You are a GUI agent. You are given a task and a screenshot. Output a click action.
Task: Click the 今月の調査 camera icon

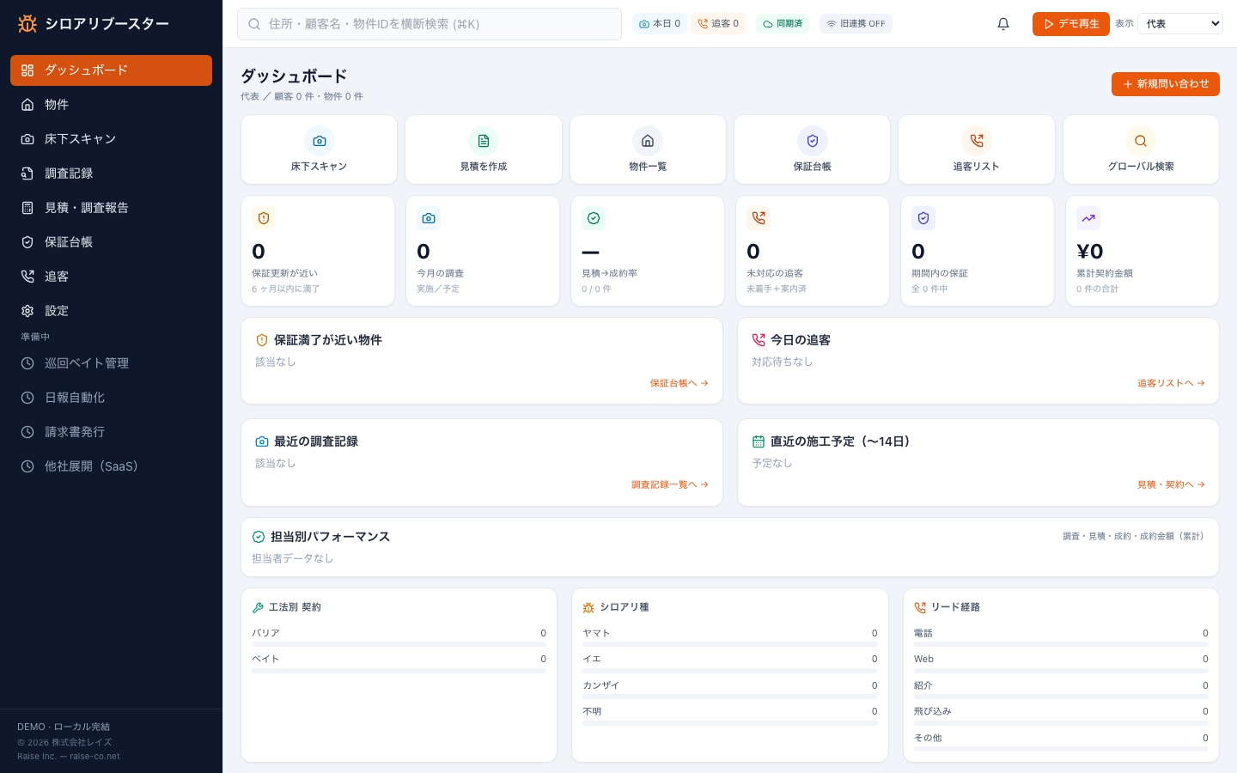pyautogui.click(x=429, y=218)
